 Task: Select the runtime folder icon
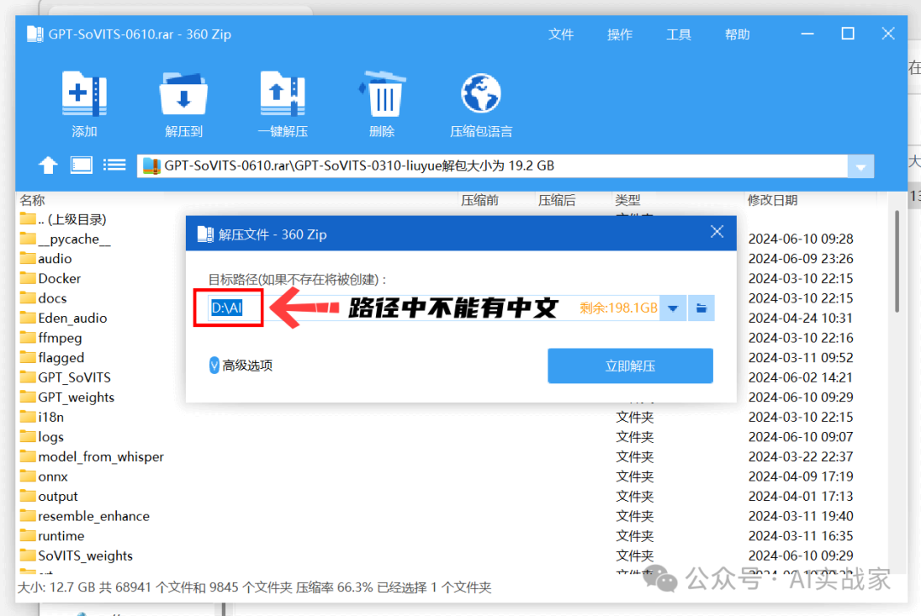27,536
